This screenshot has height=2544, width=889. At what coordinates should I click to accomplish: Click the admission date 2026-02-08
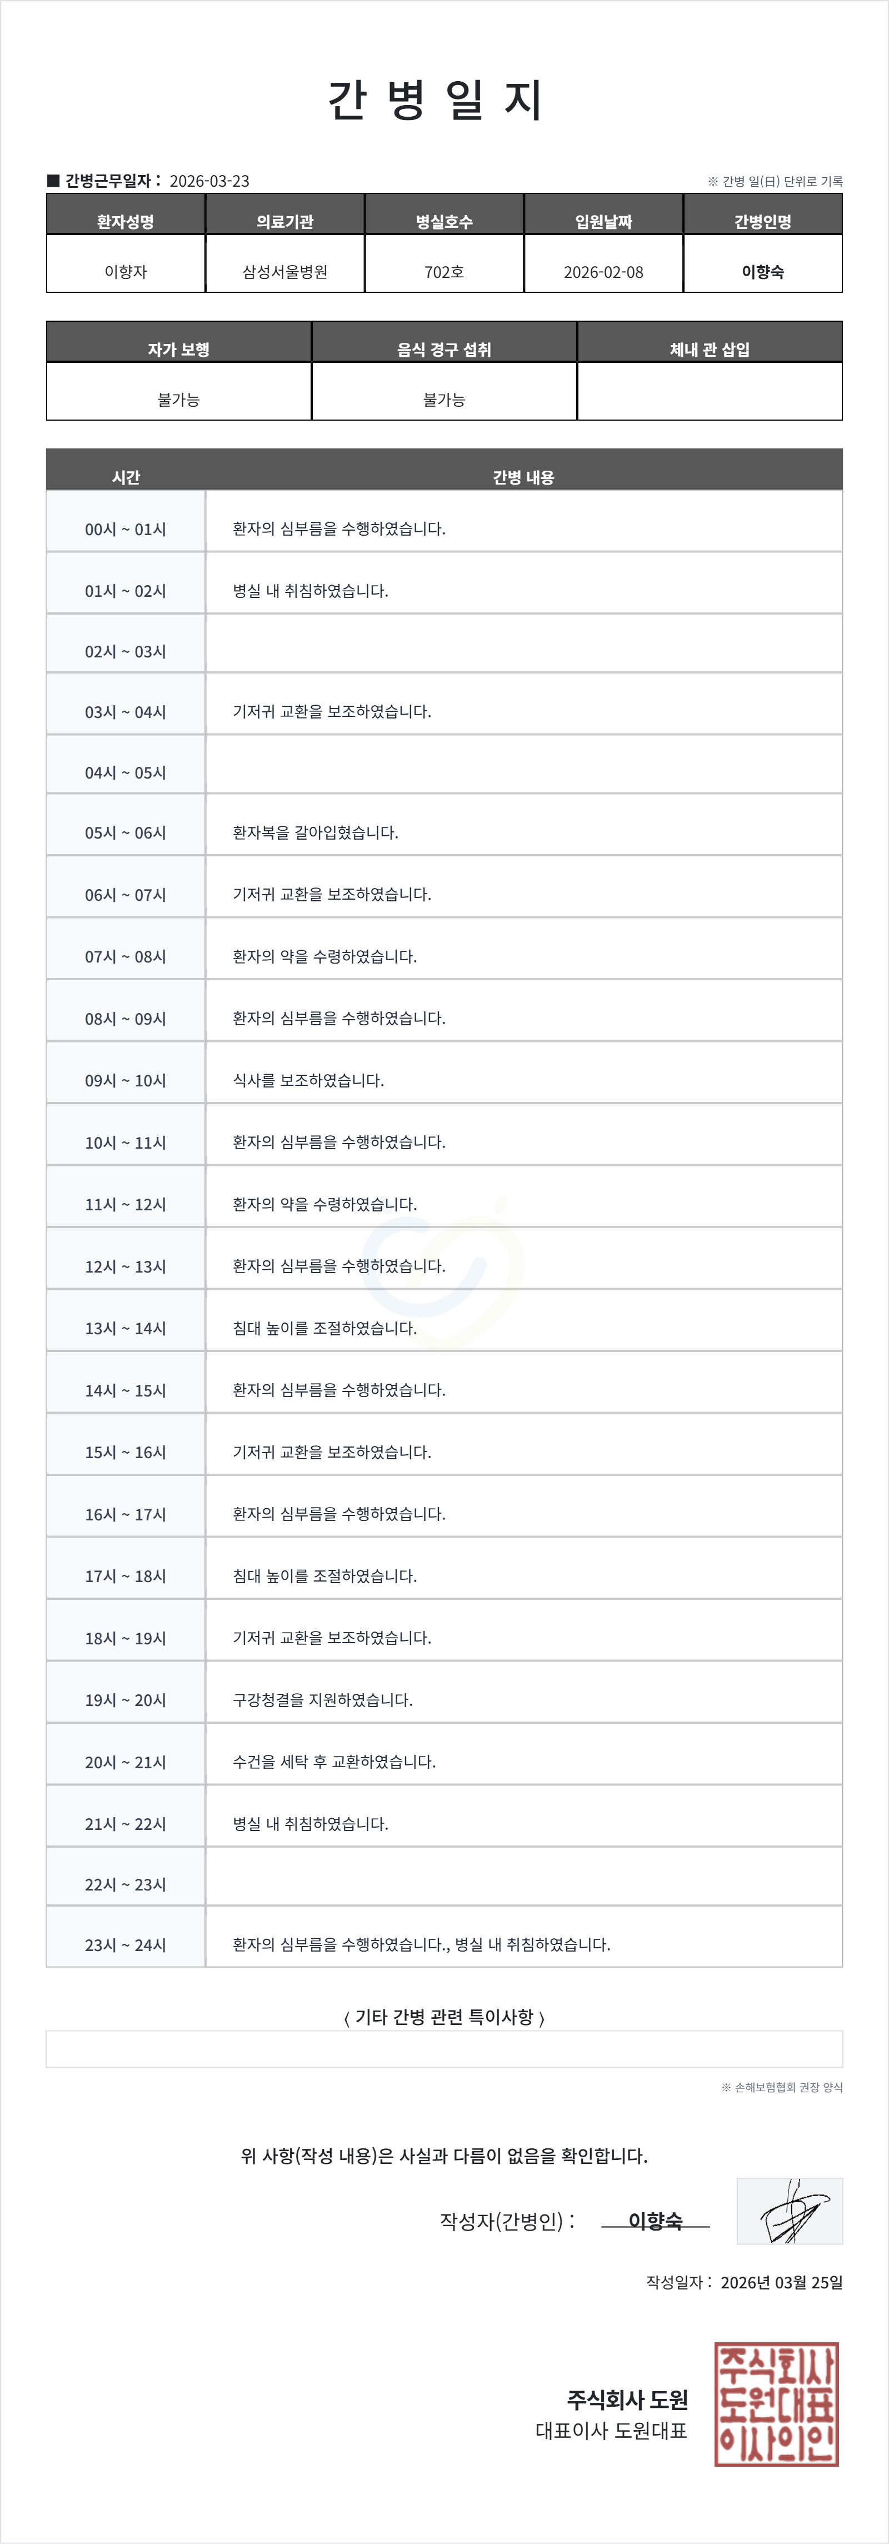(602, 272)
